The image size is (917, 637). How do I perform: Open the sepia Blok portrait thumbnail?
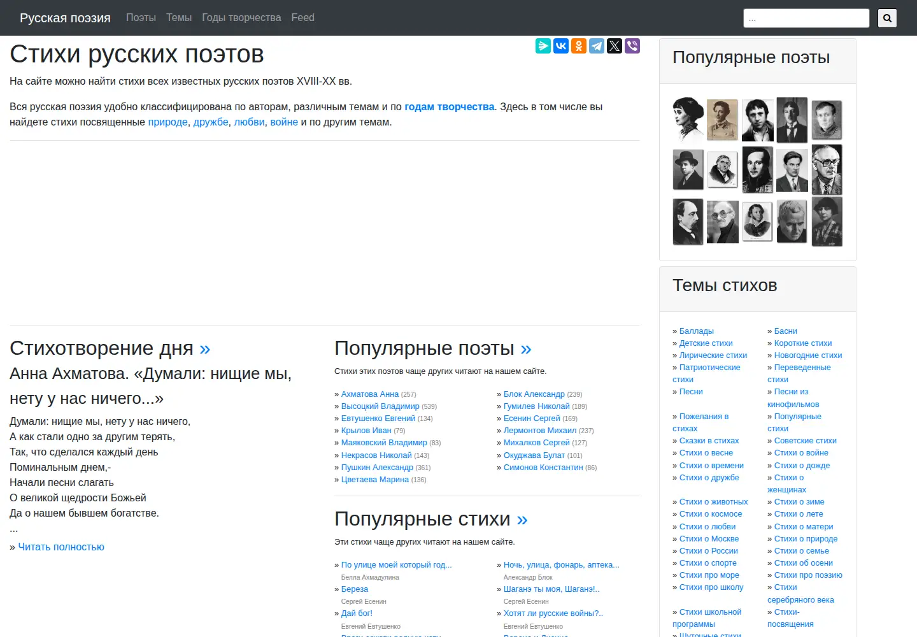click(722, 119)
